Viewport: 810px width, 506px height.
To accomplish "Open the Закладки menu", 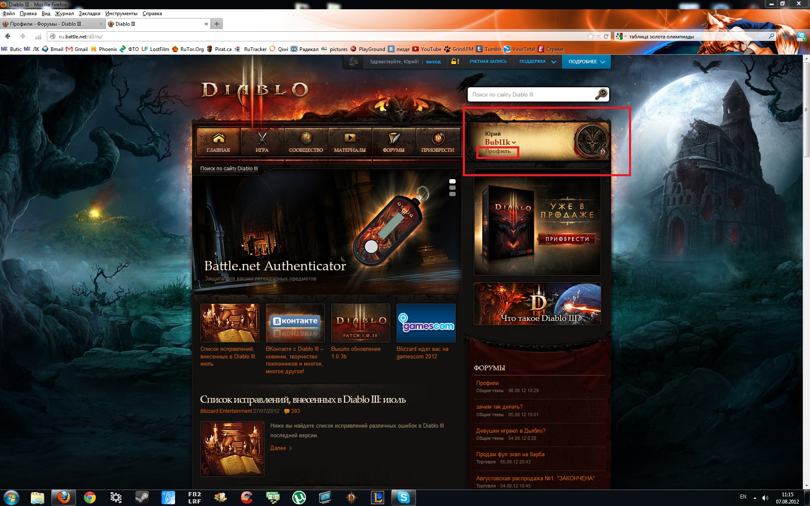I will coord(89,13).
